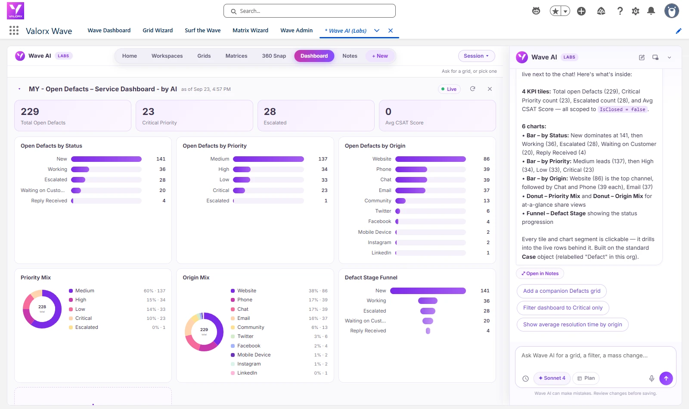
Task: Open the Matrix Wizard tab
Action: 250,31
